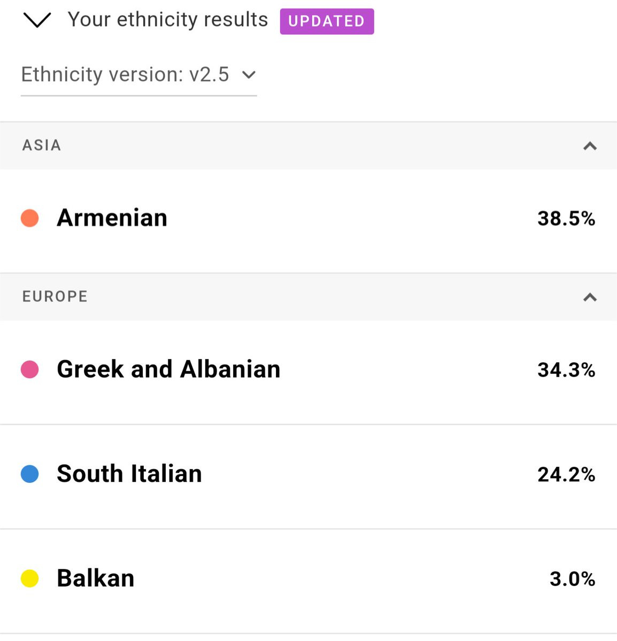Click the 38.5% Armenian percentage
Viewport: 617px width, 641px height.
pos(566,218)
